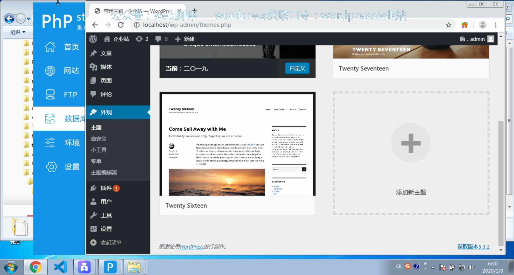Click the 自定义 button for current theme

[297, 68]
